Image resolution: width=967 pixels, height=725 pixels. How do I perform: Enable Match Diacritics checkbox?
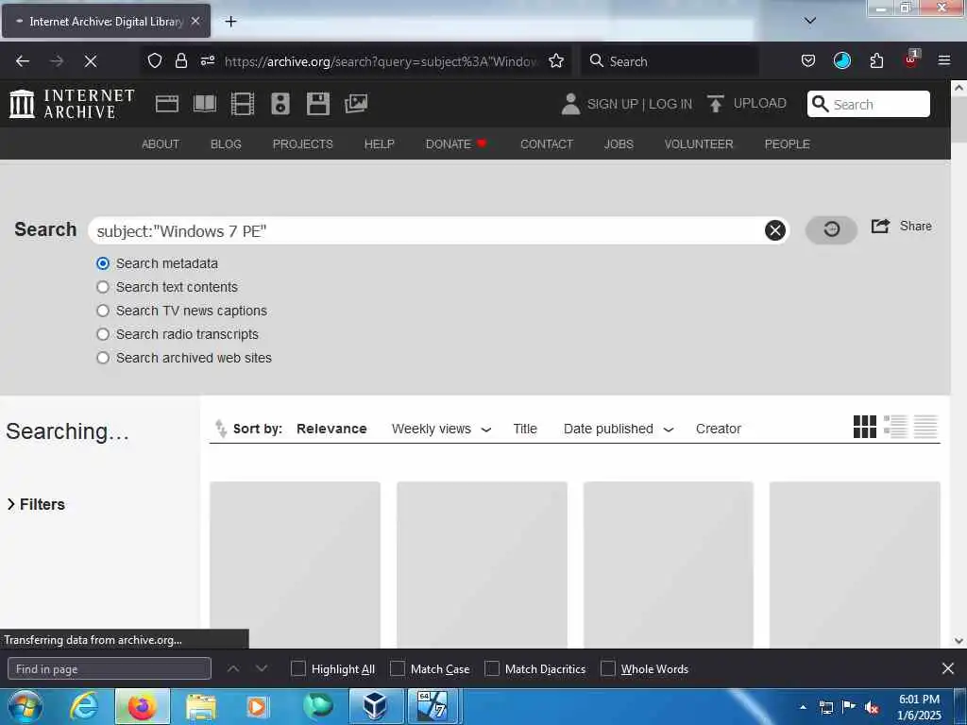492,668
